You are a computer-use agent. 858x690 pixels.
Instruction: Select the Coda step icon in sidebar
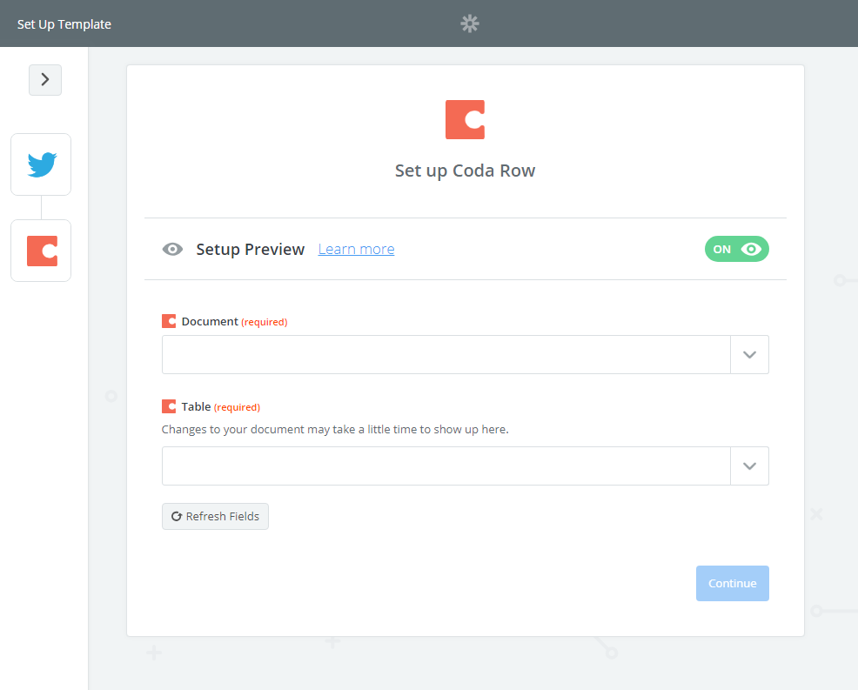coord(41,251)
